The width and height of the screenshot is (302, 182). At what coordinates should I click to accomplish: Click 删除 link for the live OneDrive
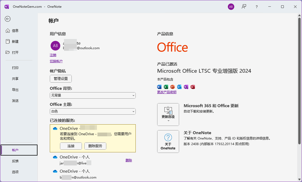click(x=129, y=160)
